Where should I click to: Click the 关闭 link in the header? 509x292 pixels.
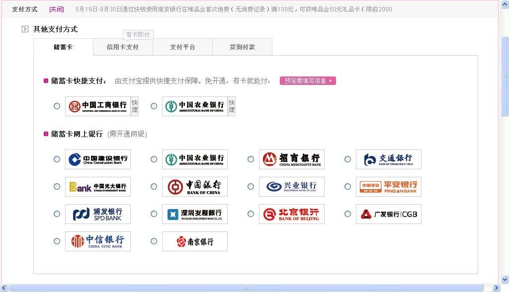tap(56, 9)
